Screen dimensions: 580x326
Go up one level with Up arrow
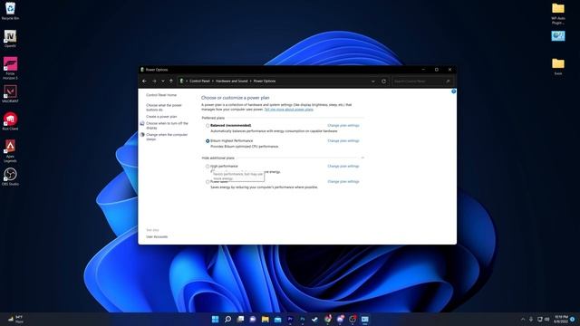(x=171, y=81)
